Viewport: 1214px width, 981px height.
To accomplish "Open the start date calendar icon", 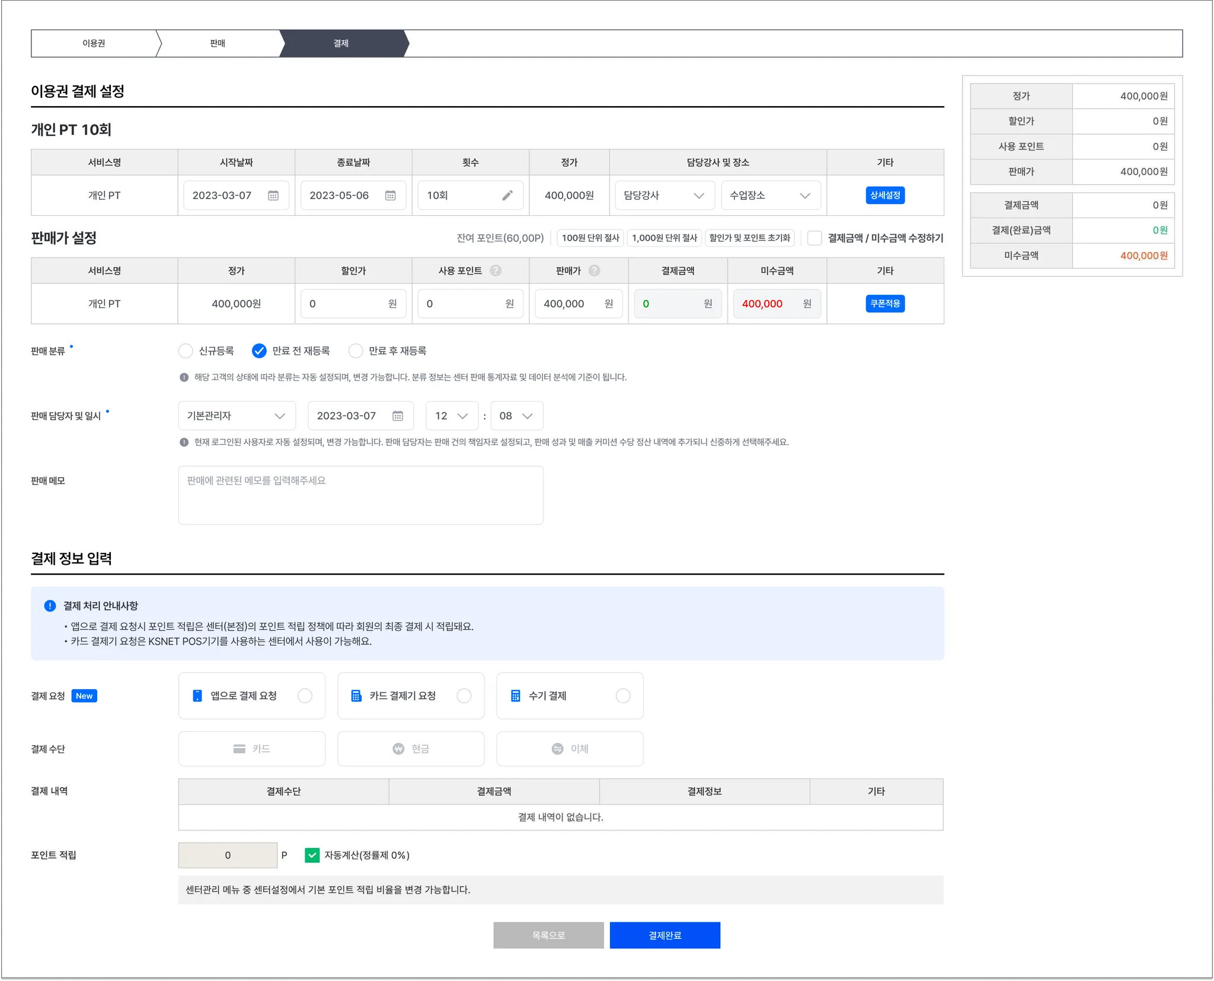I will [273, 196].
